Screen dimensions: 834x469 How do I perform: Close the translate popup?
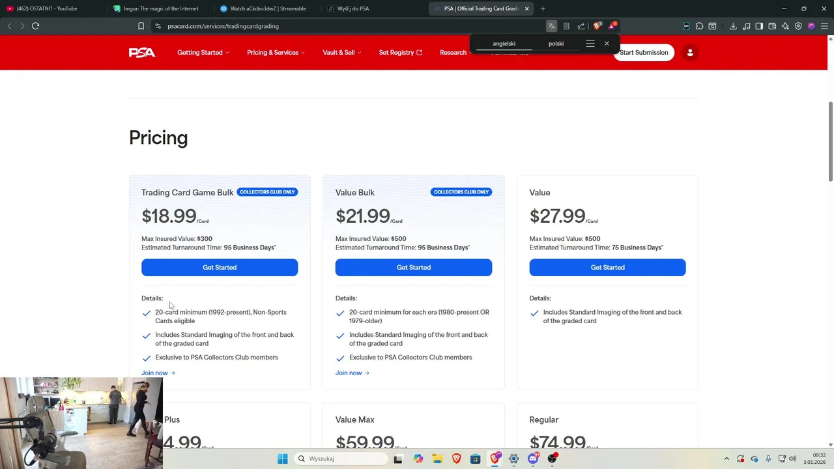coord(607,44)
